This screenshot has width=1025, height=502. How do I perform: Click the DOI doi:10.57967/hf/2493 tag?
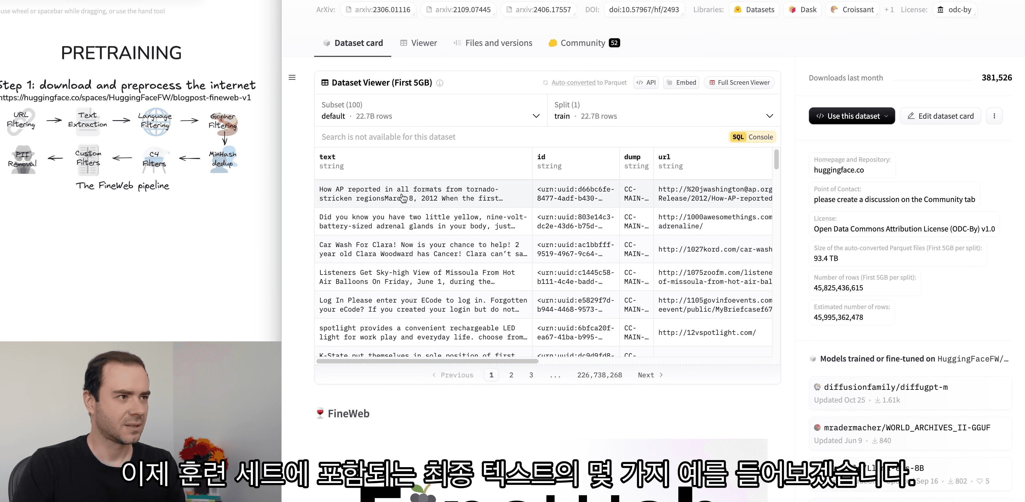[644, 10]
